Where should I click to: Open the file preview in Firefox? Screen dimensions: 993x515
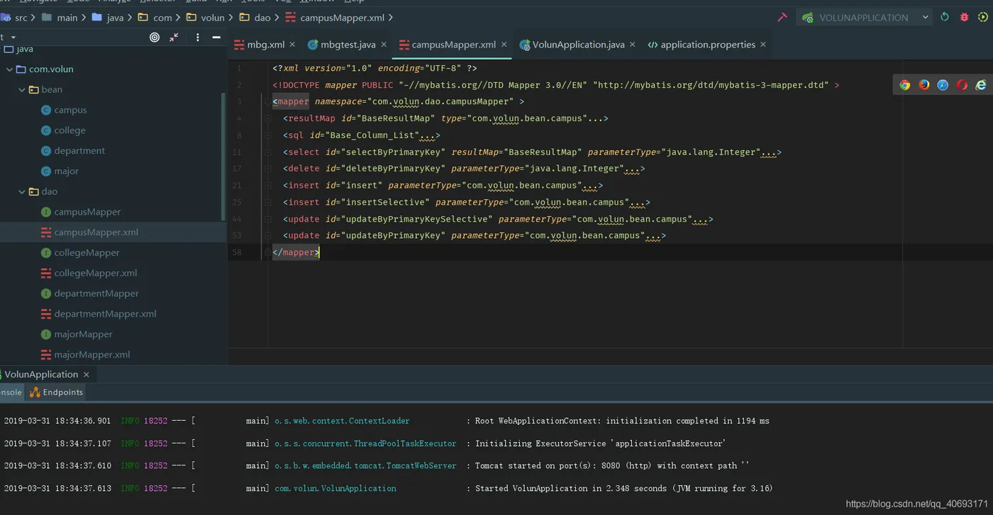[924, 85]
